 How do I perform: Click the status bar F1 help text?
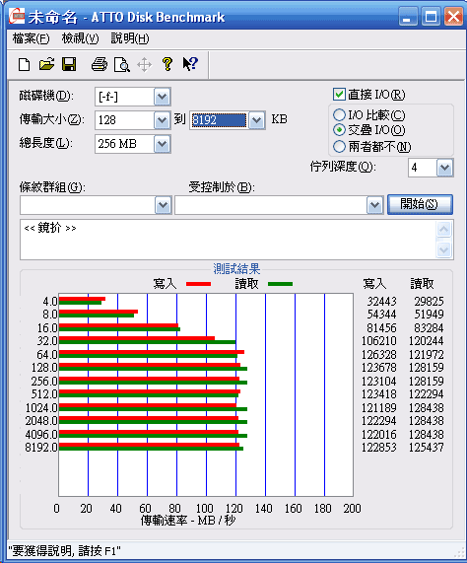[65, 551]
